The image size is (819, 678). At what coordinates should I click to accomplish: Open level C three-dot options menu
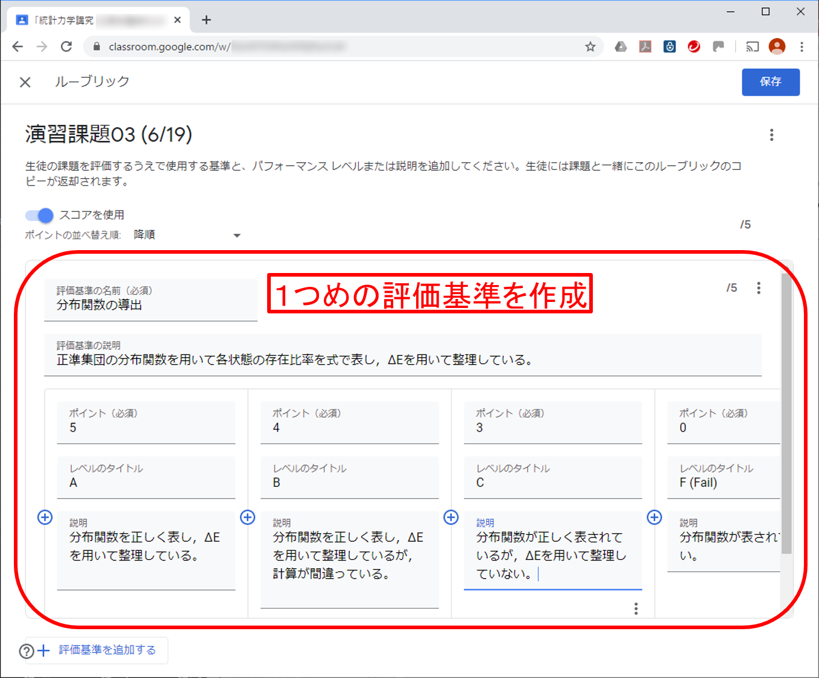point(636,609)
